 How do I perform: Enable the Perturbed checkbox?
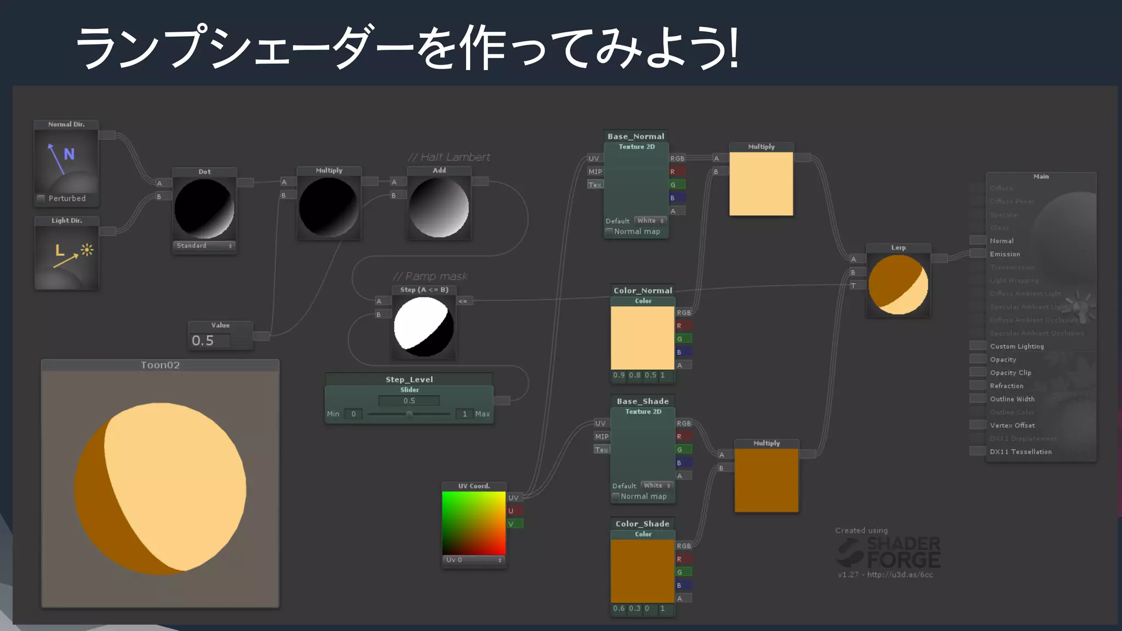coord(41,198)
